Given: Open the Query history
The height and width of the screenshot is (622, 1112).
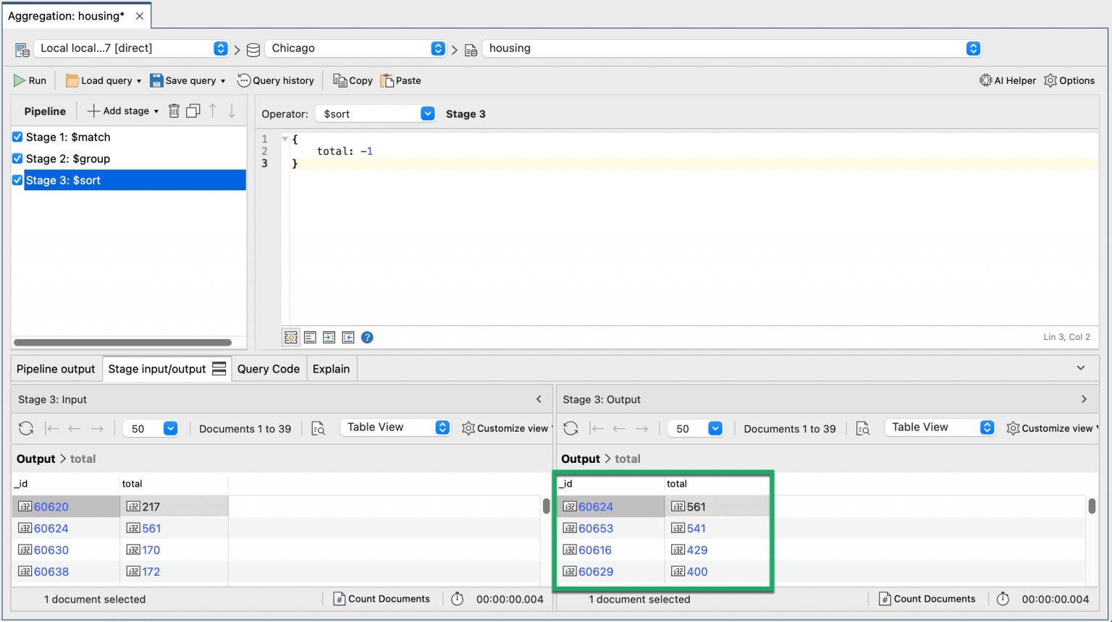Looking at the screenshot, I should 276,80.
